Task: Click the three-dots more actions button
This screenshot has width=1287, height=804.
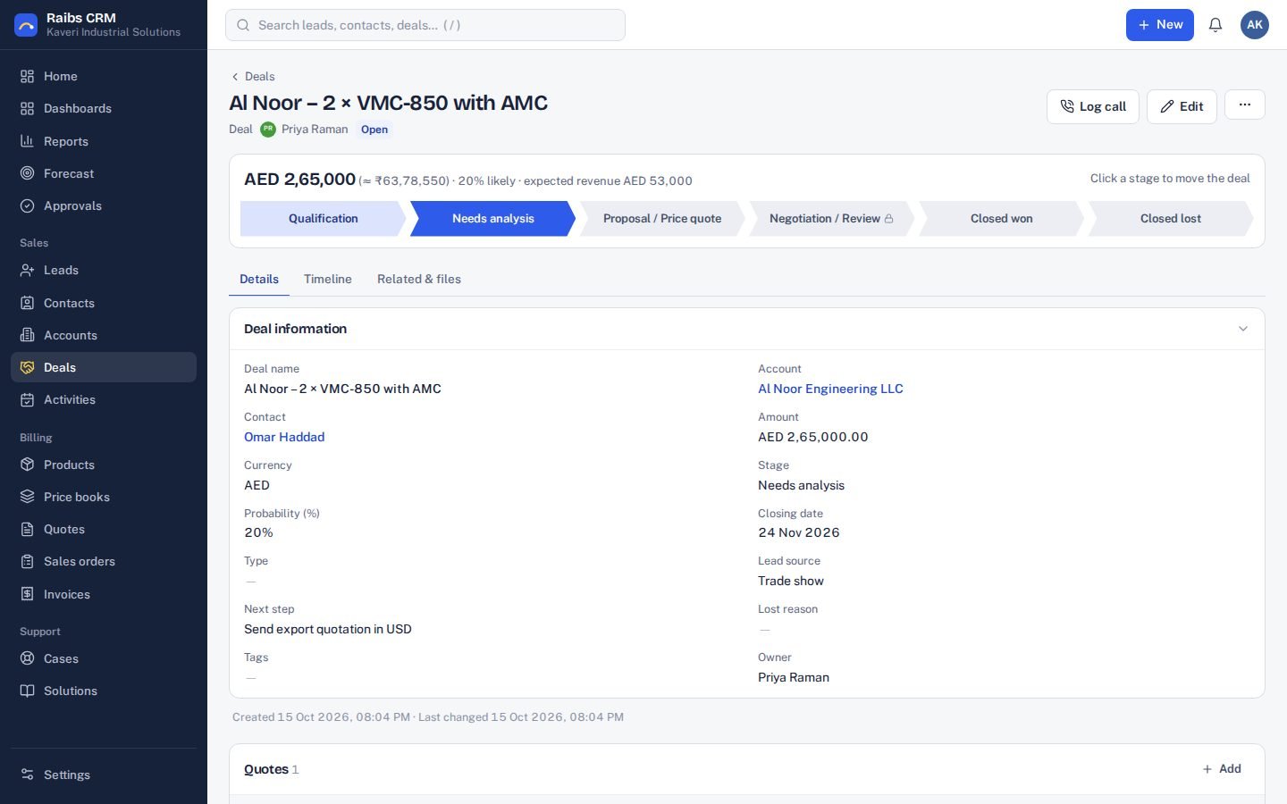Action: click(1245, 105)
